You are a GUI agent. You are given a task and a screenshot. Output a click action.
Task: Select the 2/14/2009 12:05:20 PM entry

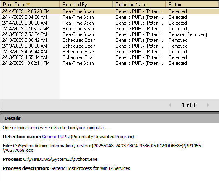(x=110, y=11)
